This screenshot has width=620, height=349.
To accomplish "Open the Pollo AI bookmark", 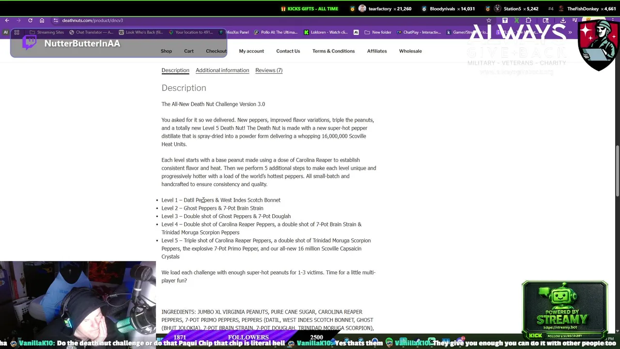I will (x=276, y=32).
